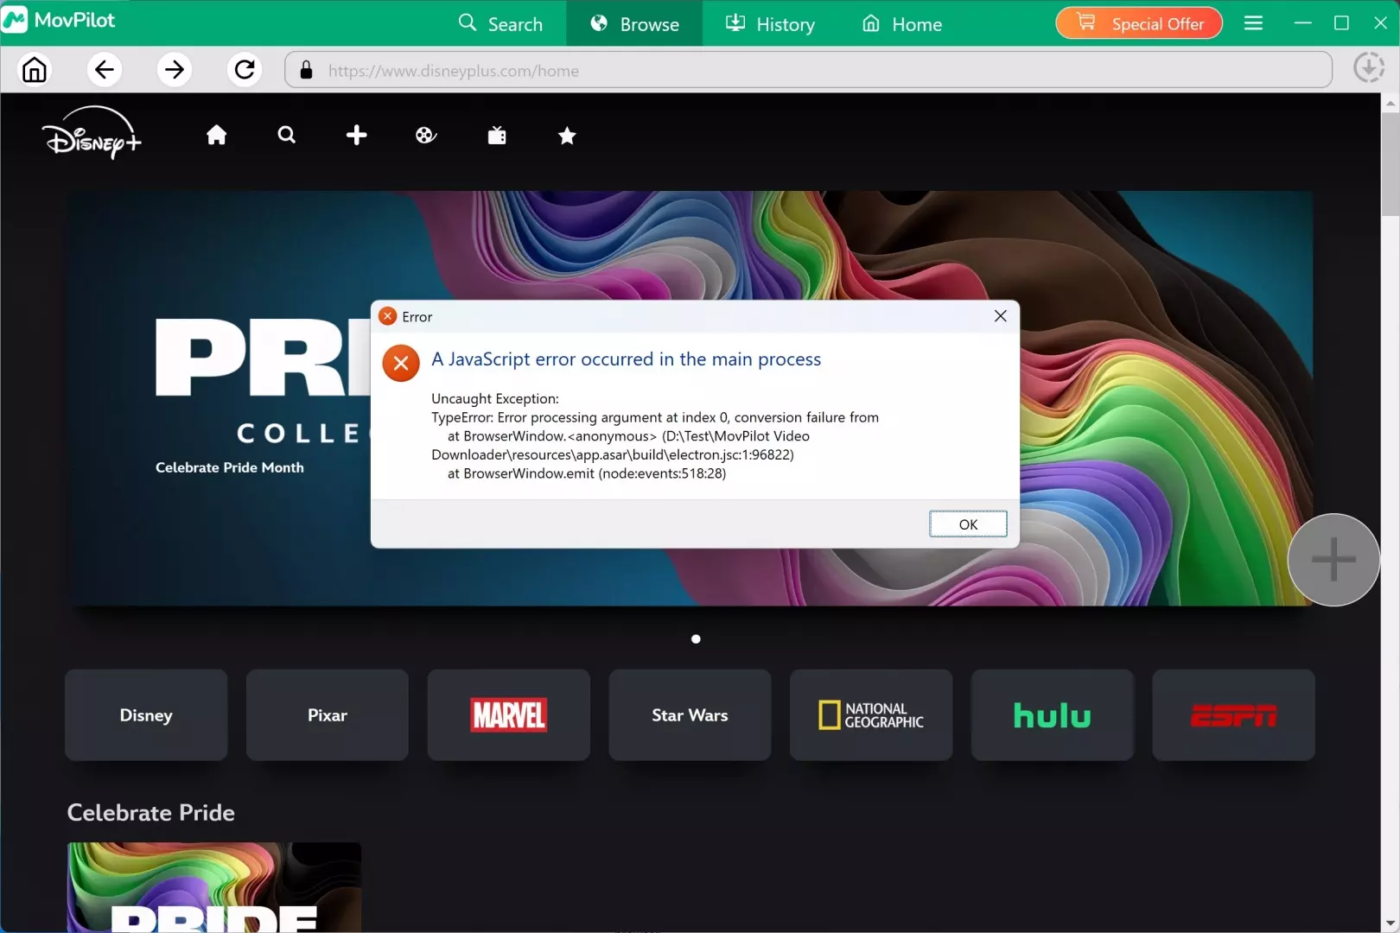The image size is (1400, 933).
Task: Open the Disney brand tile
Action: [146, 715]
